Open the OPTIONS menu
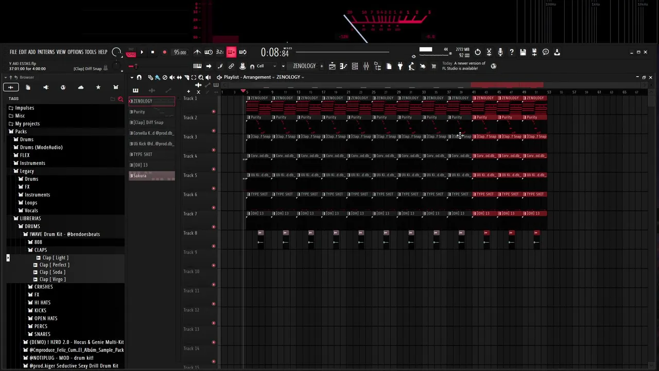 (x=75, y=52)
